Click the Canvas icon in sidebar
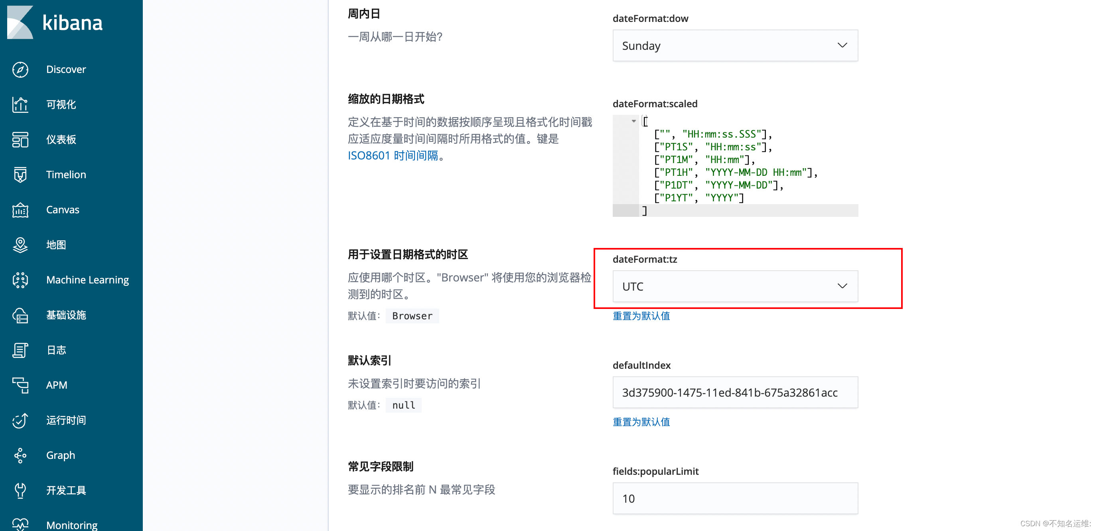The width and height of the screenshot is (1097, 531). pos(20,210)
